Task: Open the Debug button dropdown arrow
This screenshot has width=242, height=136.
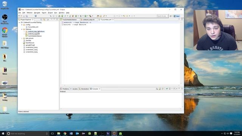Action: (x=83, y=16)
